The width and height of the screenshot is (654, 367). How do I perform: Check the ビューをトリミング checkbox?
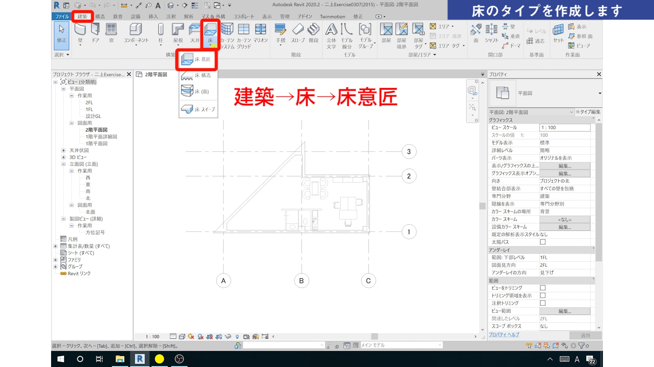tap(543, 288)
